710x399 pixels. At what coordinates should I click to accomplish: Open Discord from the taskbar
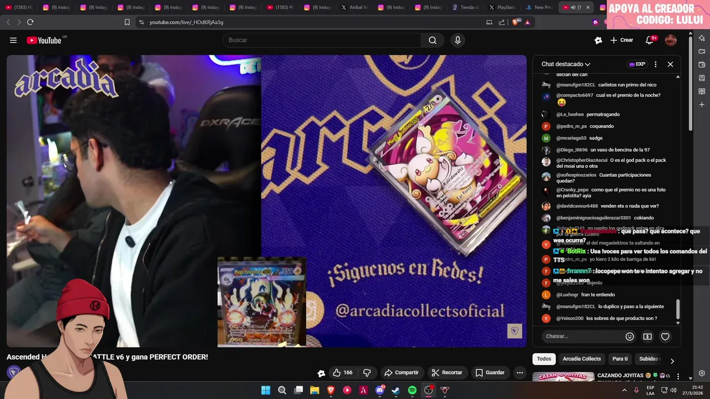[380, 390]
